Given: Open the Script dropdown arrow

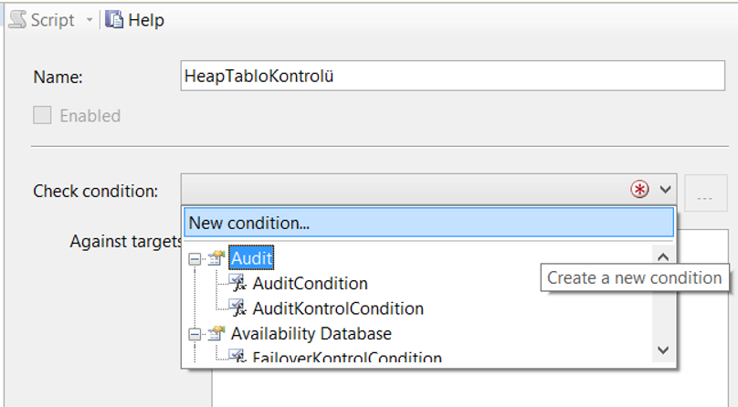Looking at the screenshot, I should coord(89,20).
